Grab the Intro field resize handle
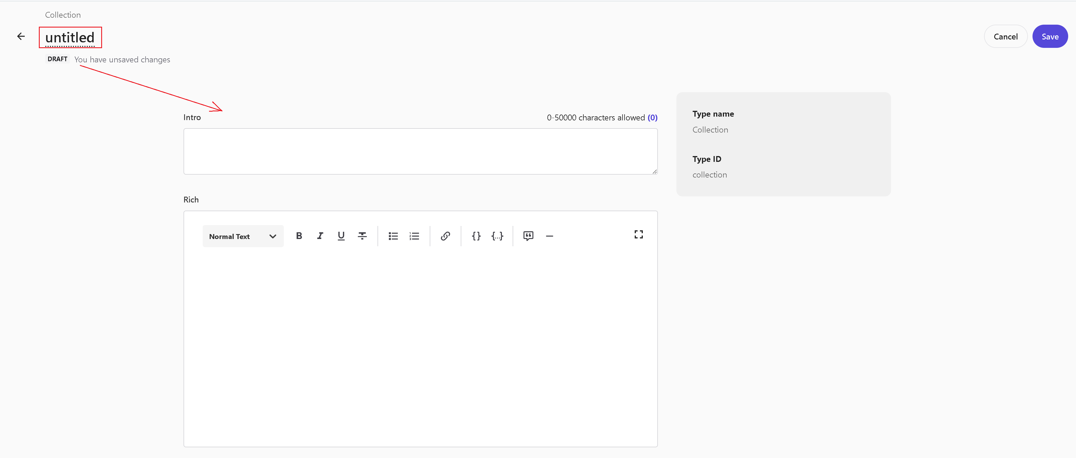This screenshot has height=458, width=1076. tap(654, 171)
